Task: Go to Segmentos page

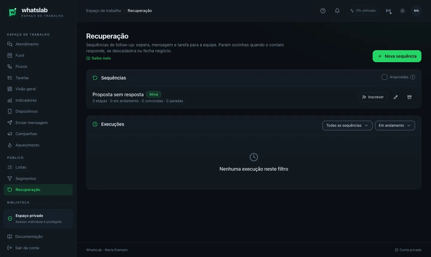Action: (38, 178)
